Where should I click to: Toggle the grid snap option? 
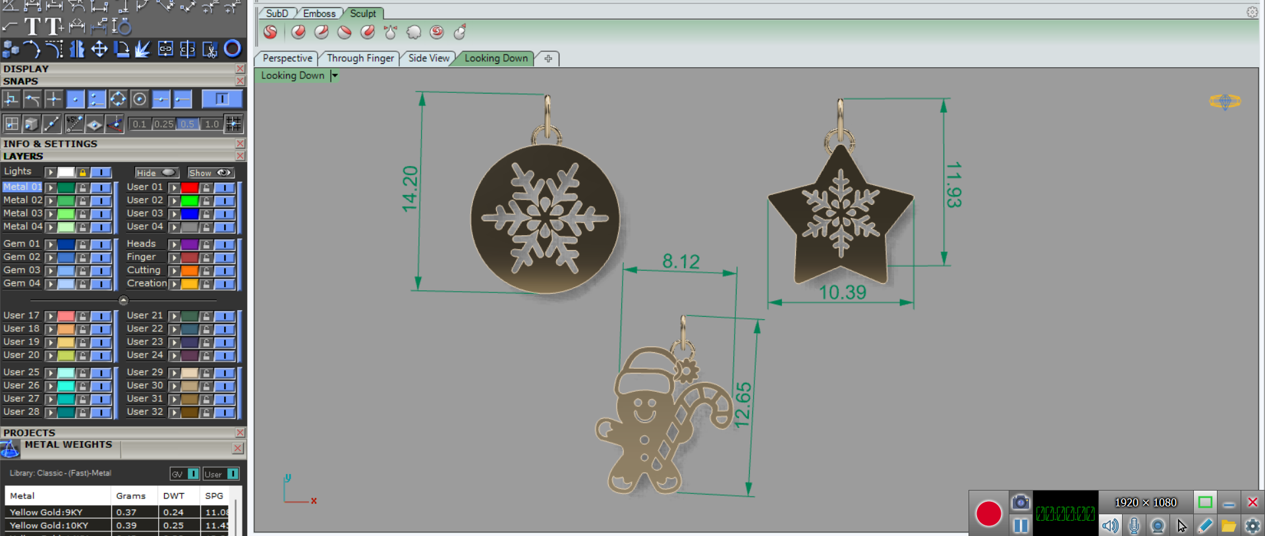pos(233,124)
